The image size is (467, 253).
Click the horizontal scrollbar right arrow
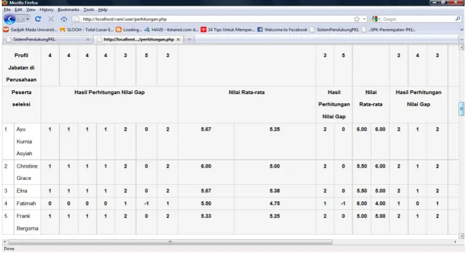455,242
